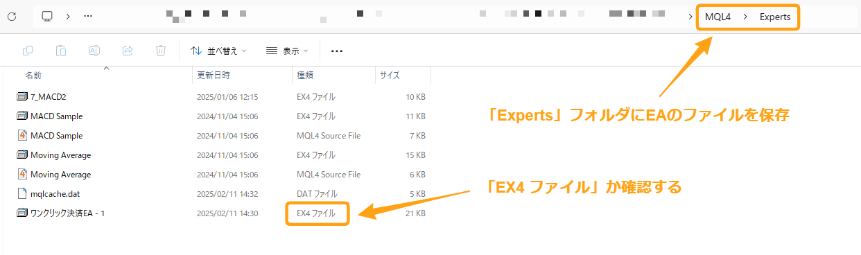The image size is (861, 255).
Task: Click the Share toolbar icon
Action: [x=128, y=51]
